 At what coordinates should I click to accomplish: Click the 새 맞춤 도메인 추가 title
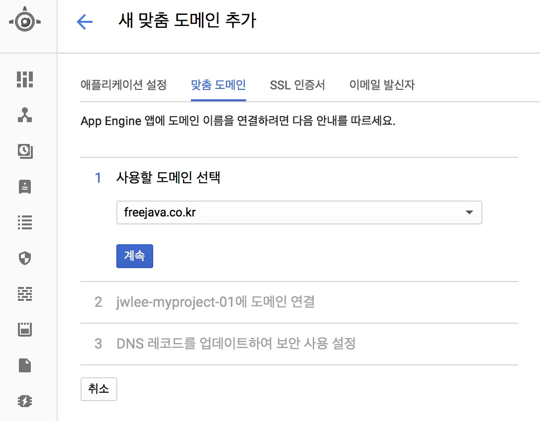tap(187, 20)
